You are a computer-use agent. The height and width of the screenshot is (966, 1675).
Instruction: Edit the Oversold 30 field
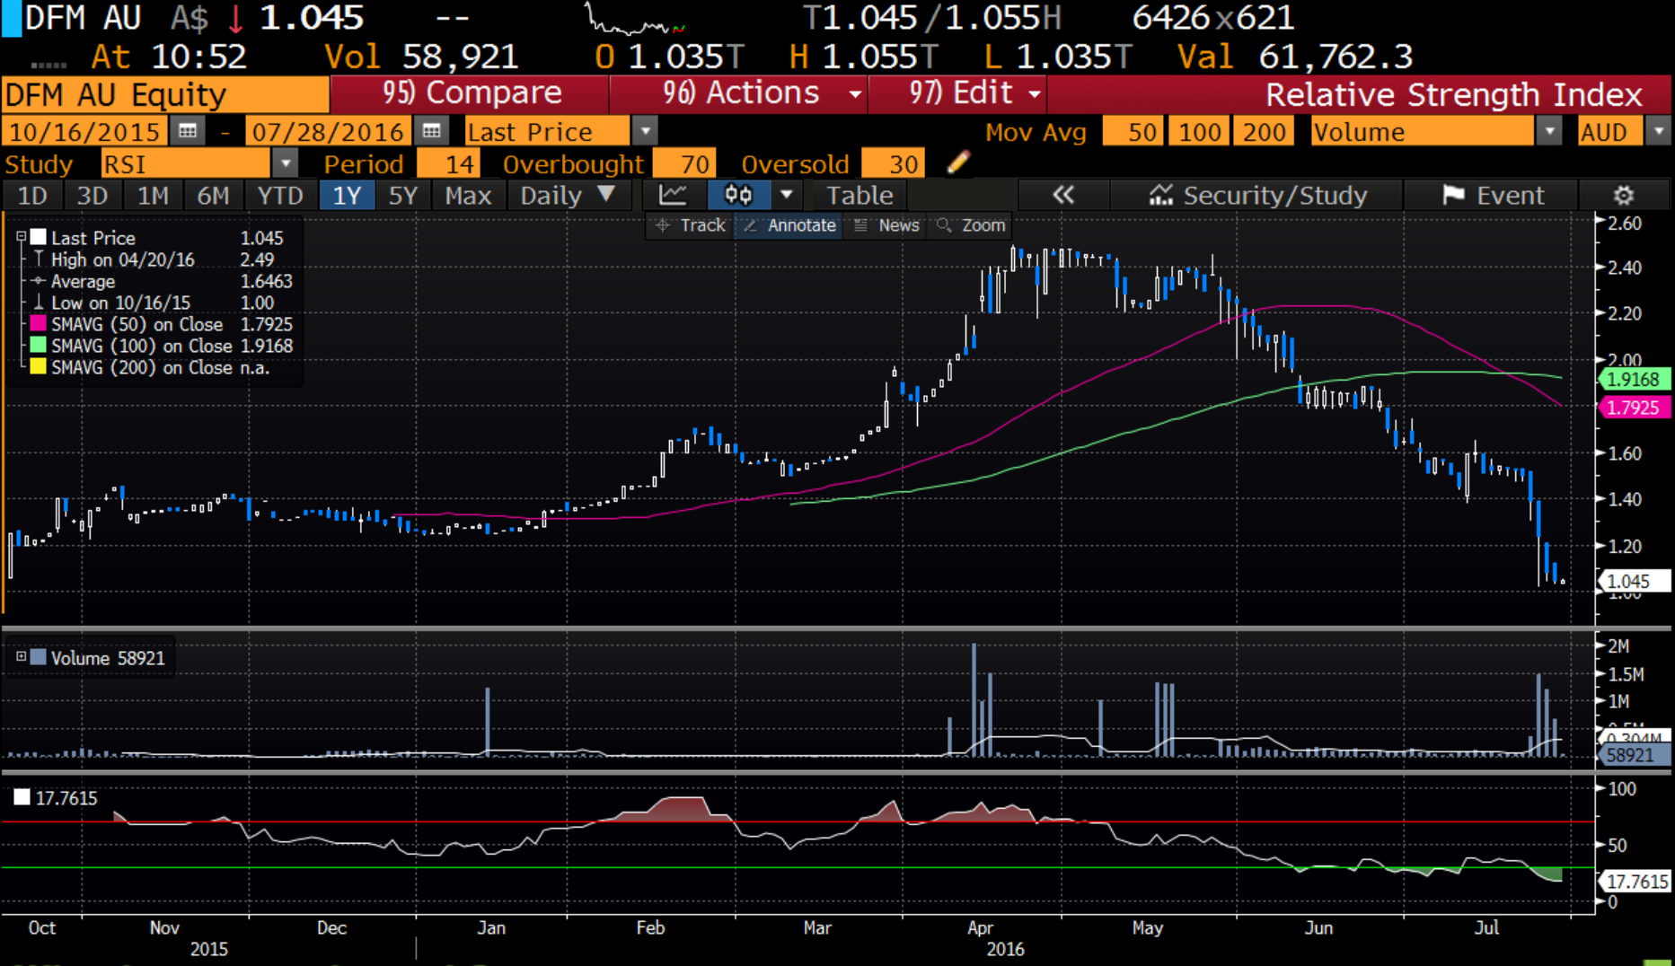893,163
